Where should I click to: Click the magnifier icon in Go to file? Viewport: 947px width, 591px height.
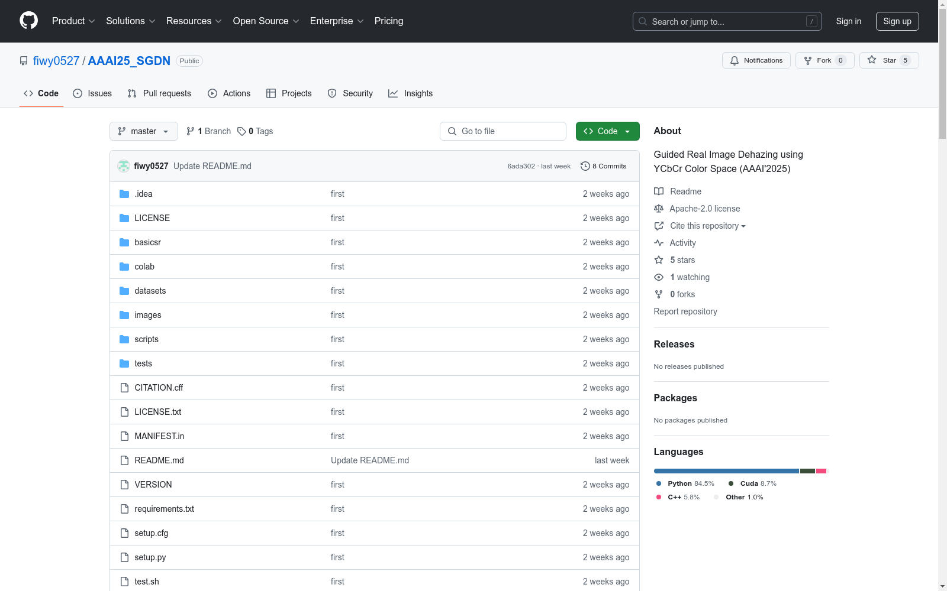click(452, 131)
